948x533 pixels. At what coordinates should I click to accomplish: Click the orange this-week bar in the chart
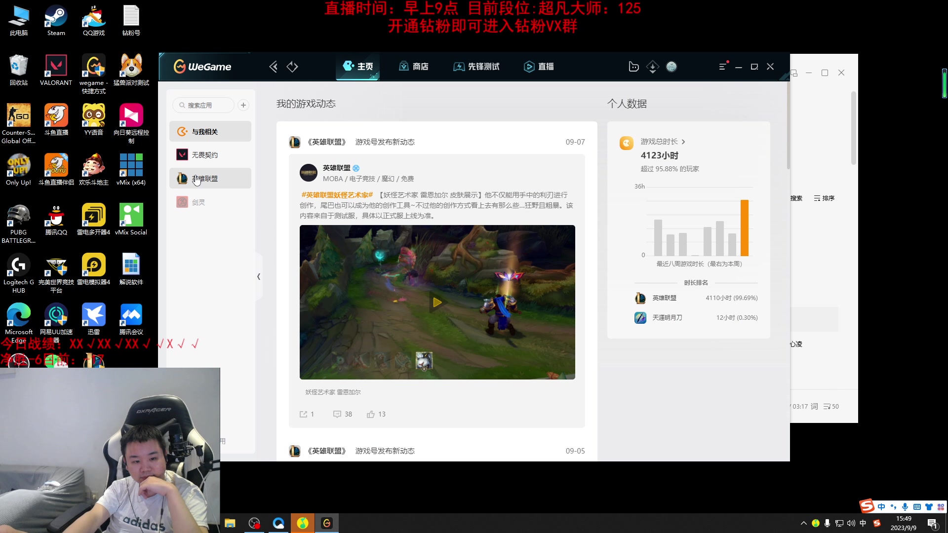tap(745, 228)
